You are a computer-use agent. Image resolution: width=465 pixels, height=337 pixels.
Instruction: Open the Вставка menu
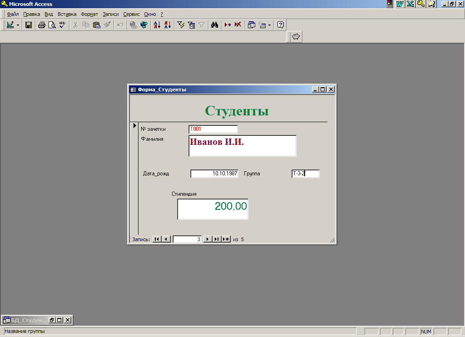coord(67,14)
